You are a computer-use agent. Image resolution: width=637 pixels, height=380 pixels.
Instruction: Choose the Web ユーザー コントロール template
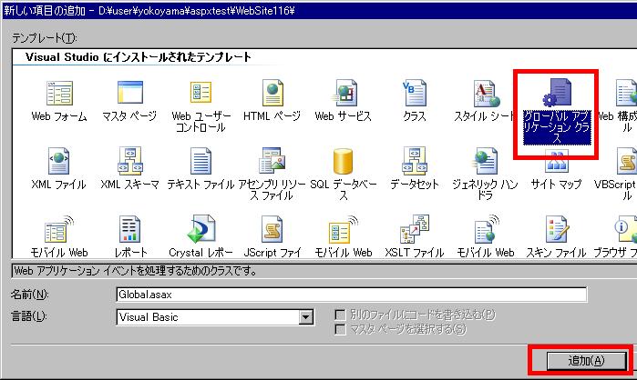[200, 93]
